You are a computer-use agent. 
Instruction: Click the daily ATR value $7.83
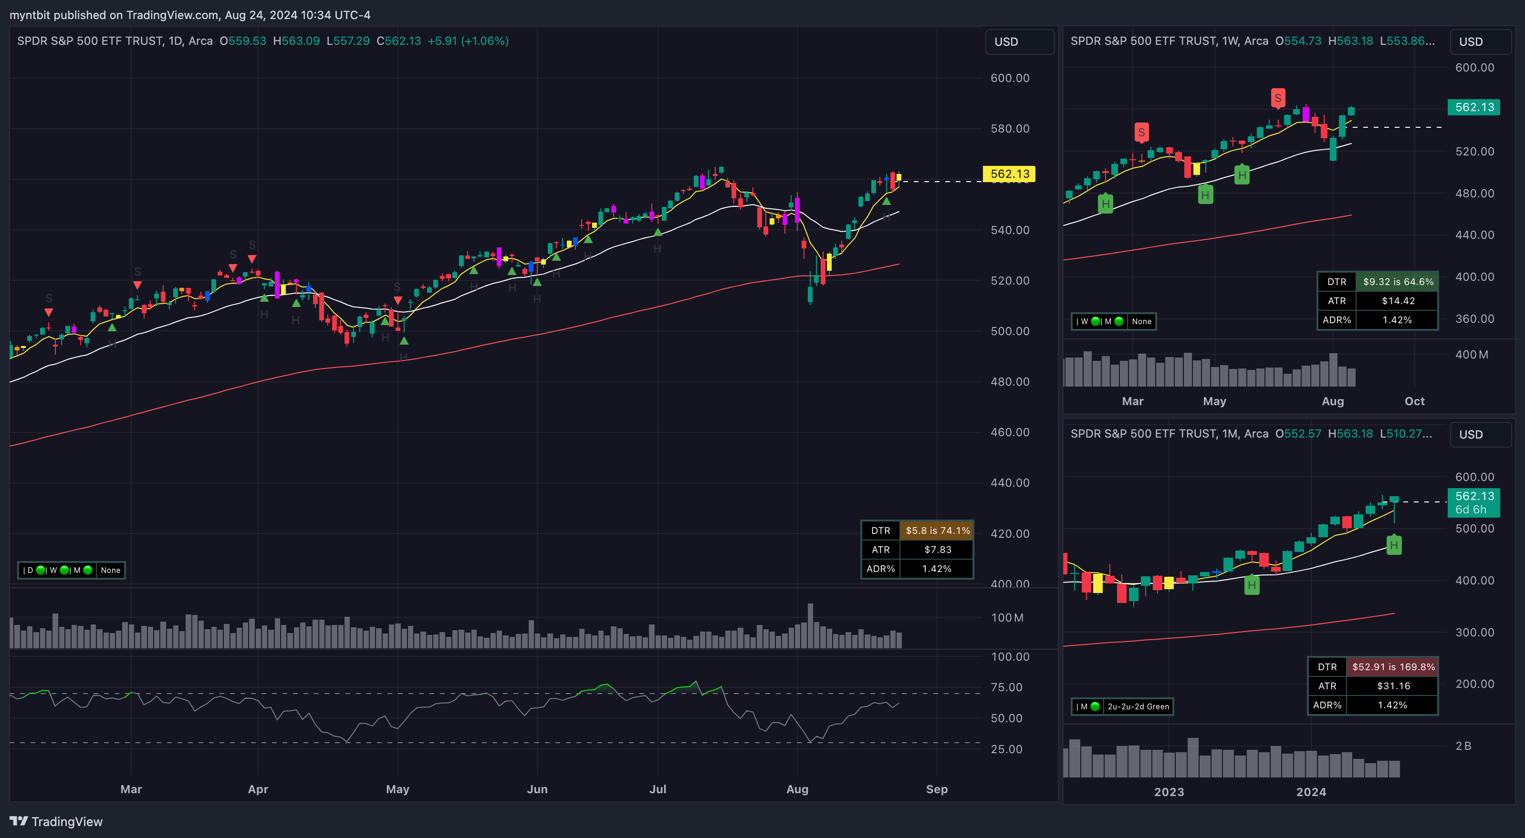click(937, 550)
